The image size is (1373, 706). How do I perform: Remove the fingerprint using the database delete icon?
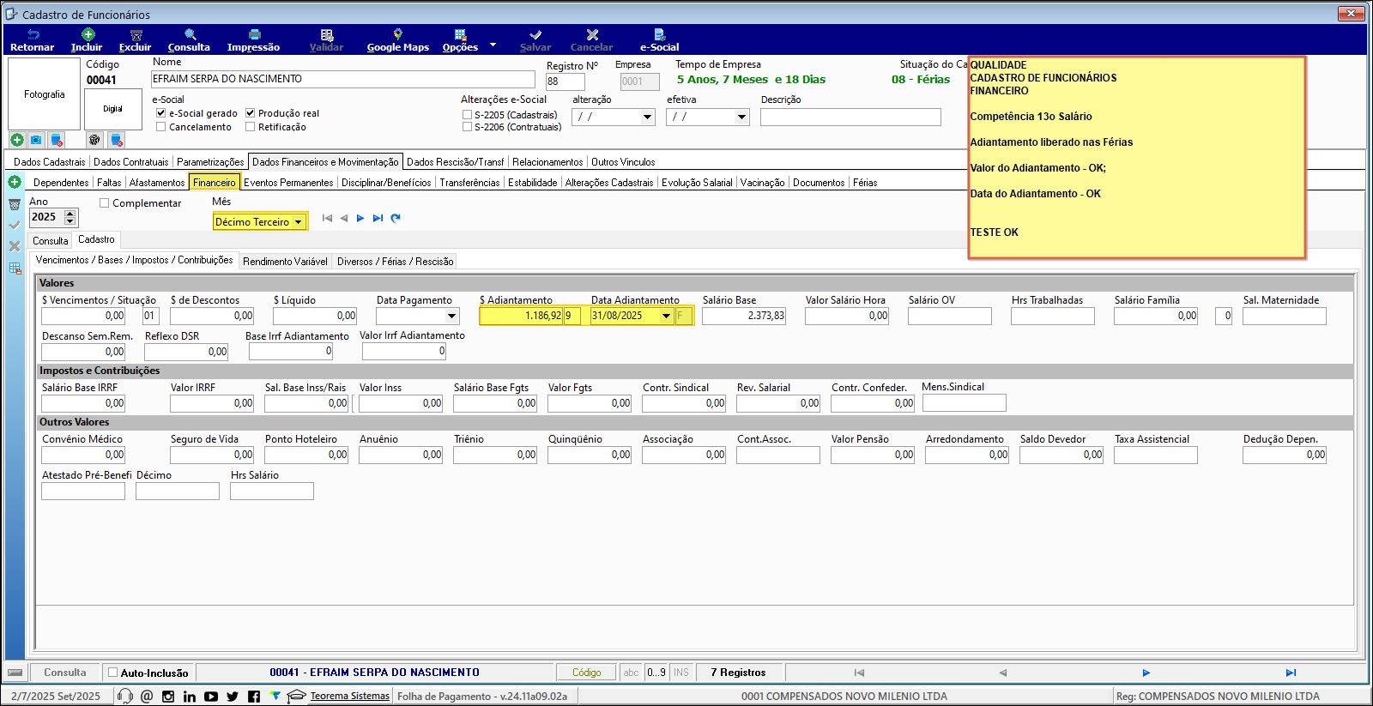point(117,140)
